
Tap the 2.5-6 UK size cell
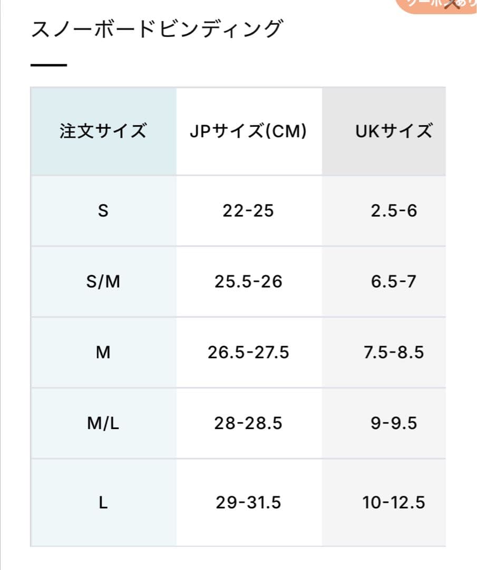394,211
